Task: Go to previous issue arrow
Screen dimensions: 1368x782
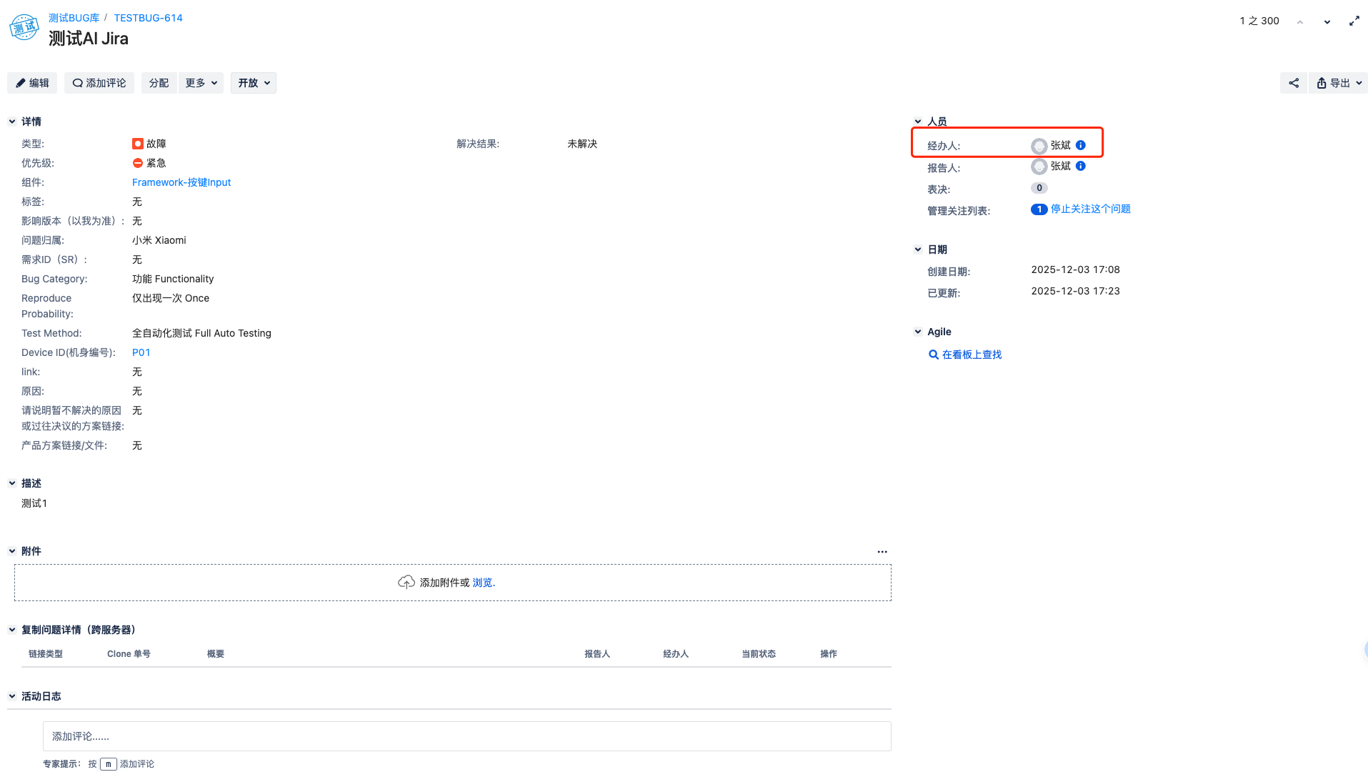Action: (x=1300, y=22)
